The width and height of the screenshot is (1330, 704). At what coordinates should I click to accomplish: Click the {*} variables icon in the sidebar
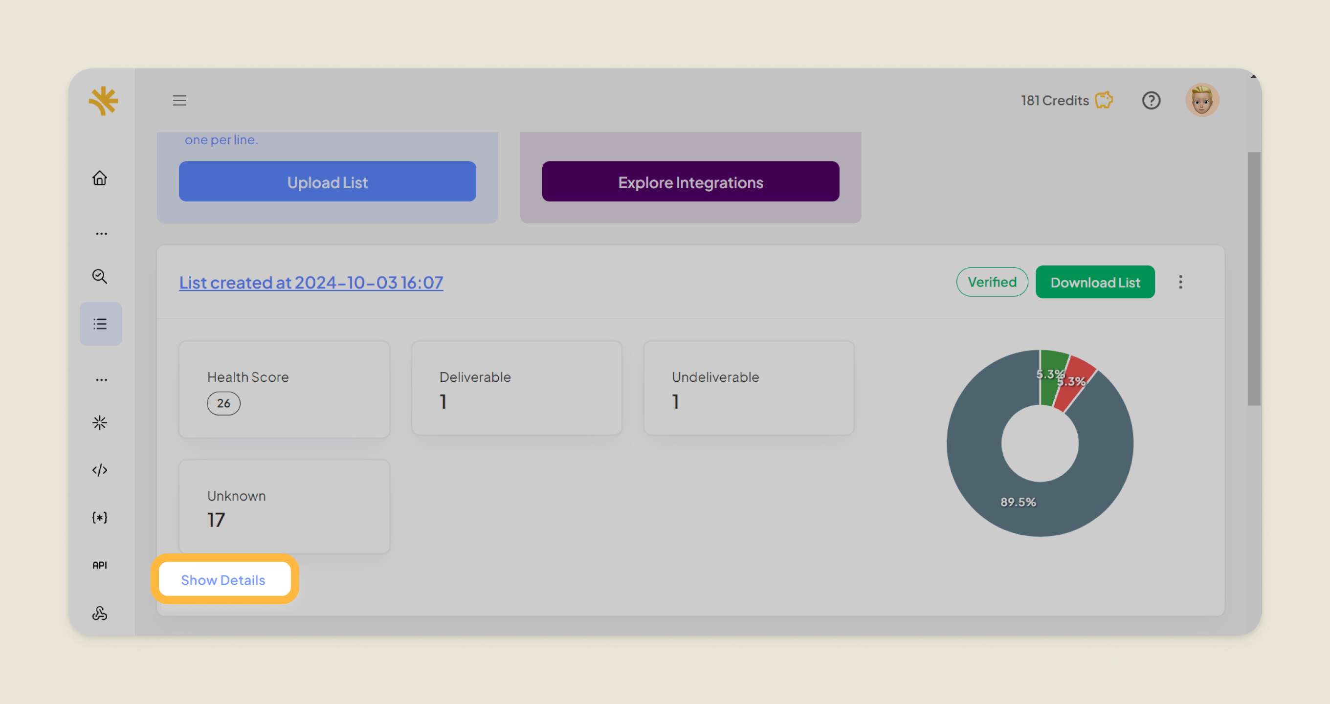(x=100, y=517)
